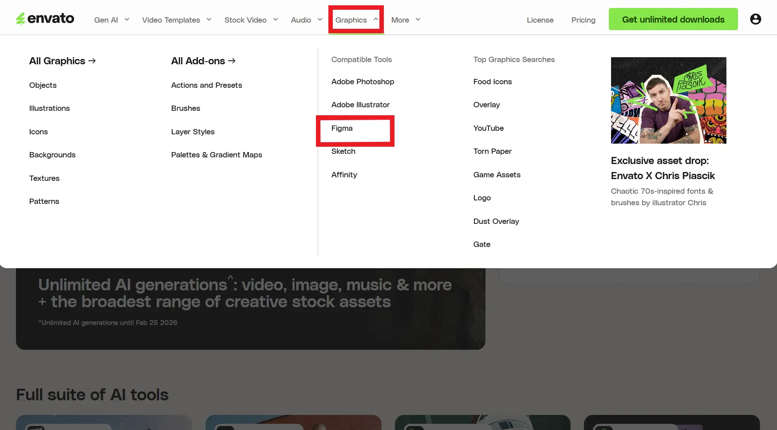The height and width of the screenshot is (430, 777).
Task: Click the Envato logo
Action: click(x=44, y=18)
